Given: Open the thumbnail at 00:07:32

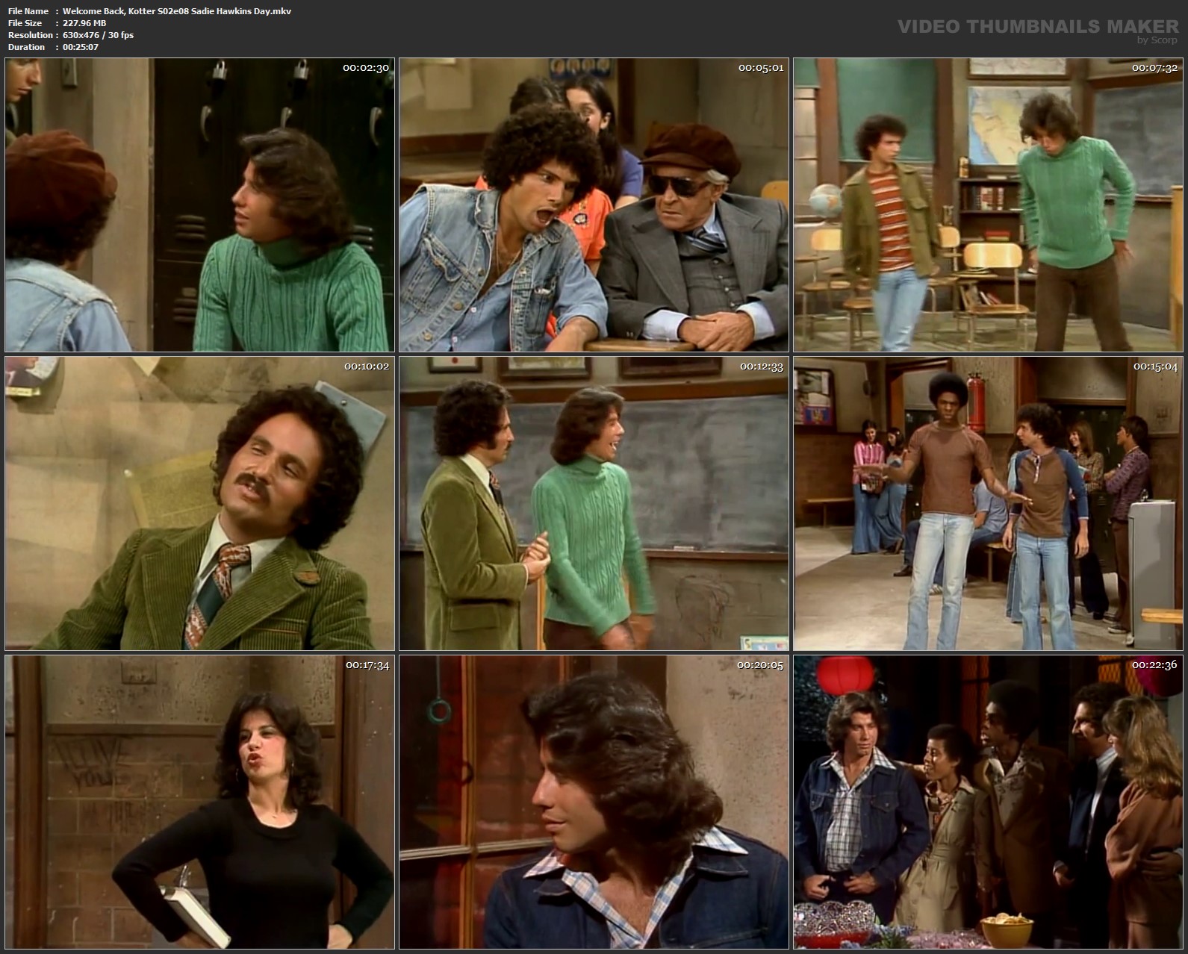Looking at the screenshot, I should (988, 205).
